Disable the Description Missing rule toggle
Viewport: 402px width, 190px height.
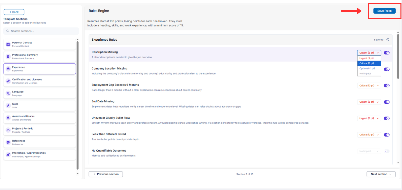coord(387,53)
